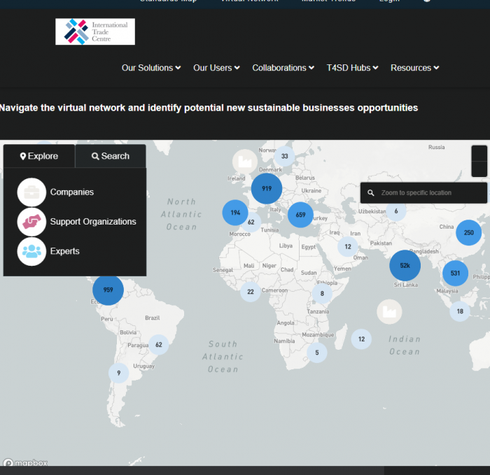
Task: Switch to the Search tab
Action: tap(111, 156)
